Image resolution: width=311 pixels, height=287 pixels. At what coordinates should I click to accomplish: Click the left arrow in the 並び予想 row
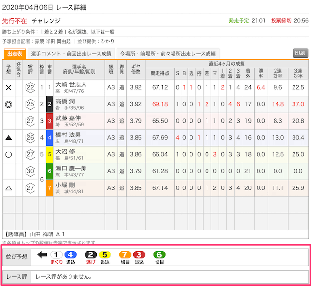pyautogui.click(x=42, y=254)
